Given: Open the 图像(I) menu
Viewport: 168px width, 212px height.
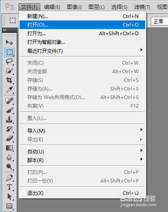Looking at the screenshot, I should tap(74, 7).
